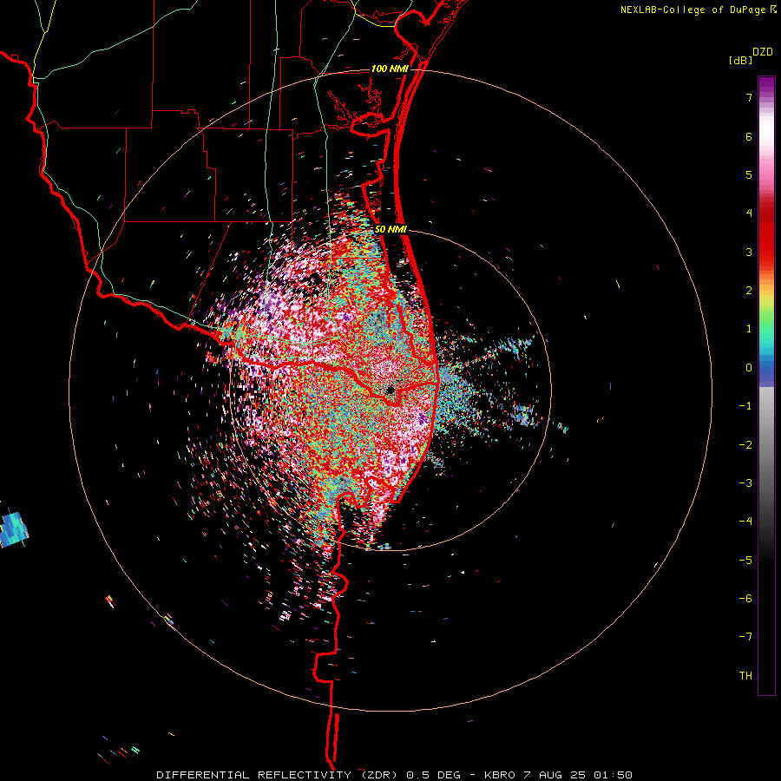
Task: Click the color scale value -6
Action: [745, 599]
